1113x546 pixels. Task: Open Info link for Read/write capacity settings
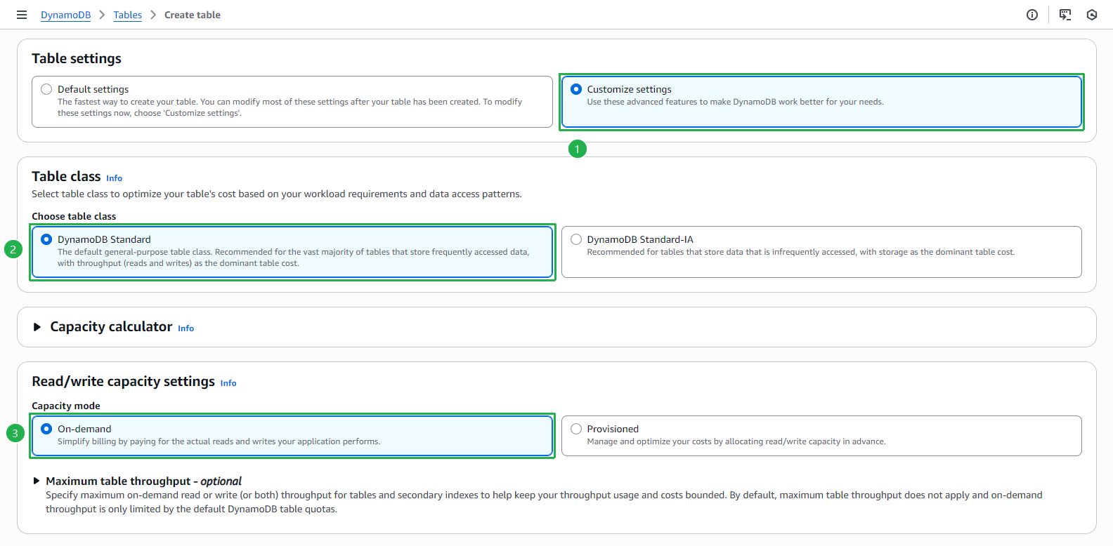click(x=228, y=383)
